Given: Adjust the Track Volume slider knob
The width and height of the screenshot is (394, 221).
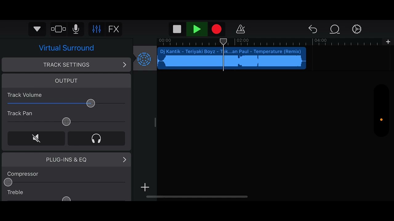Looking at the screenshot, I should click(x=90, y=103).
